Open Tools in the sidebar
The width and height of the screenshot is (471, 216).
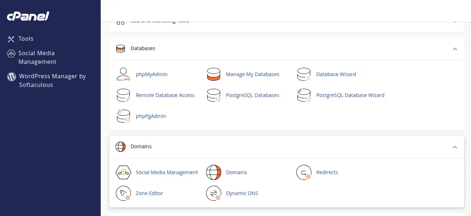pyautogui.click(x=26, y=39)
